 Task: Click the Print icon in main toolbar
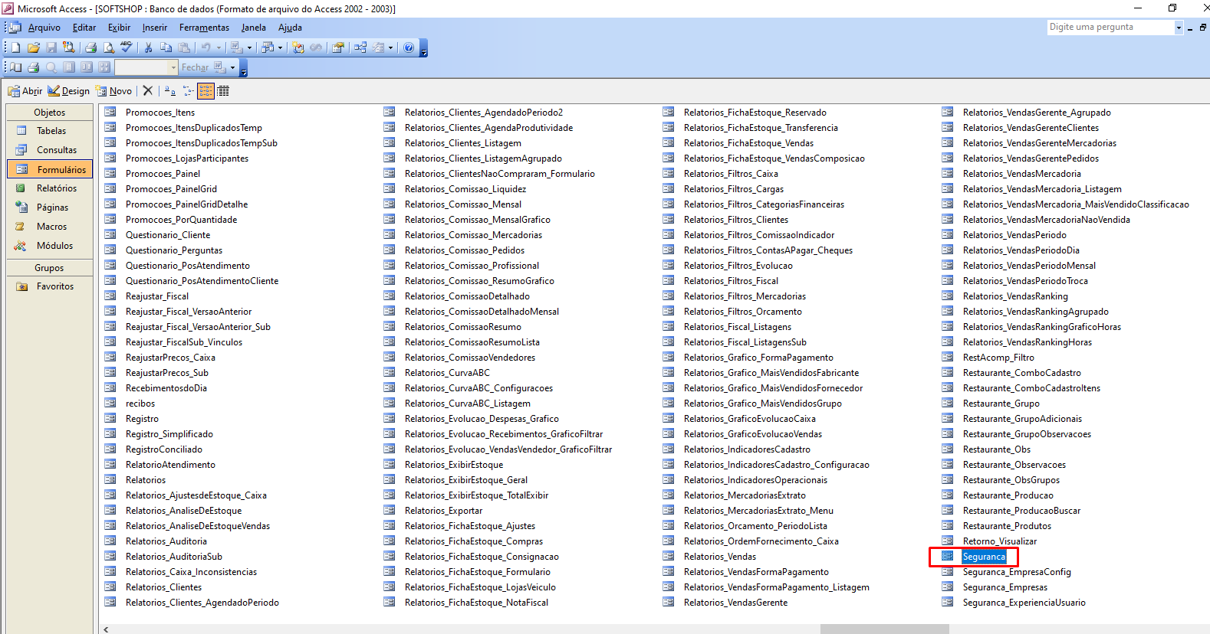(90, 47)
